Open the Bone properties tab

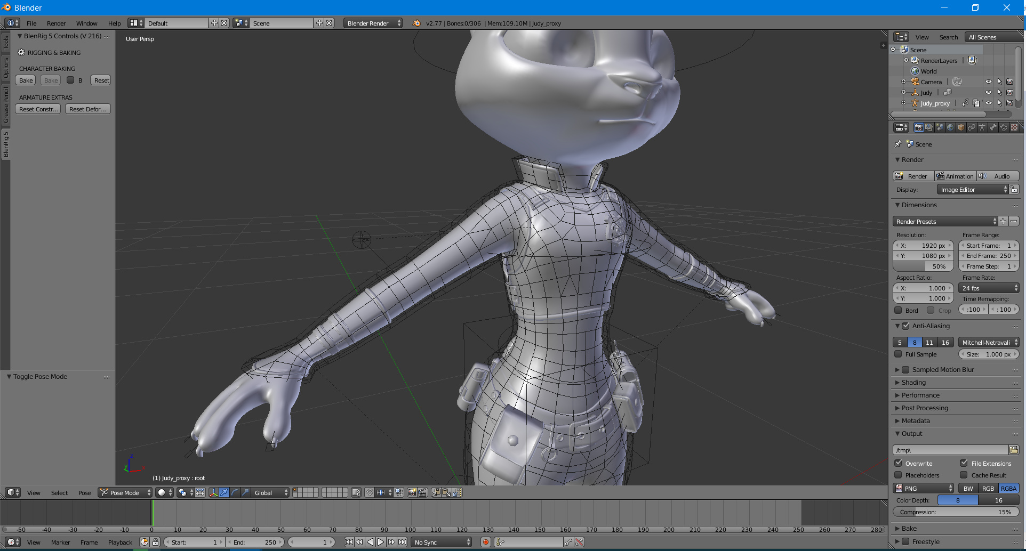click(993, 127)
